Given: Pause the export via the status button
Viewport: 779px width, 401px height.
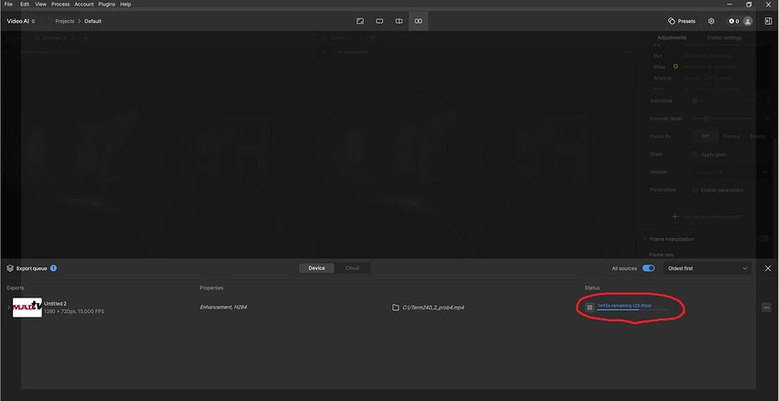Looking at the screenshot, I should 590,308.
